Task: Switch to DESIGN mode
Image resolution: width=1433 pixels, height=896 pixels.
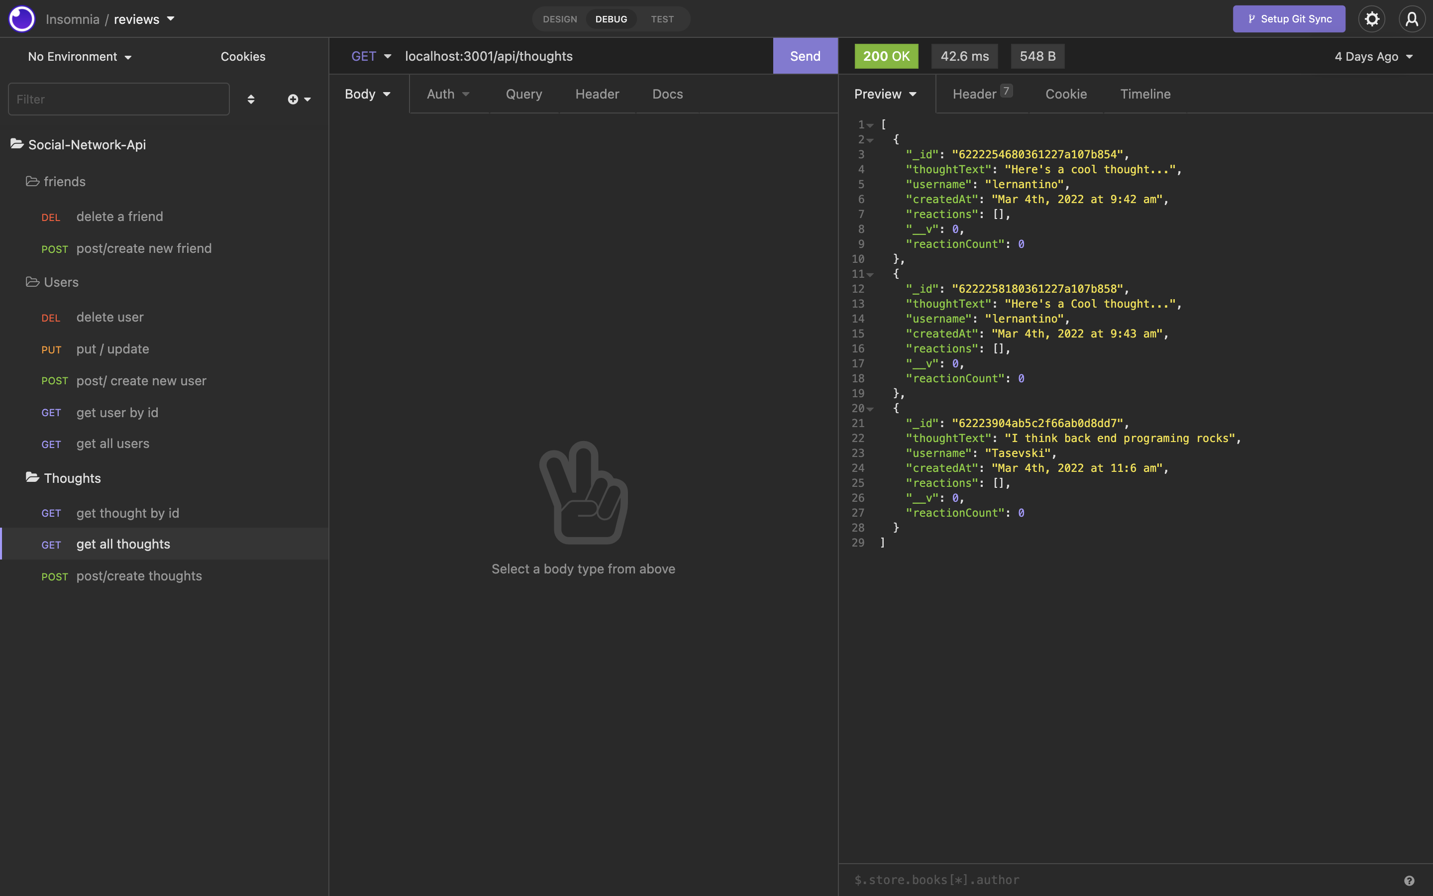Action: [559, 18]
